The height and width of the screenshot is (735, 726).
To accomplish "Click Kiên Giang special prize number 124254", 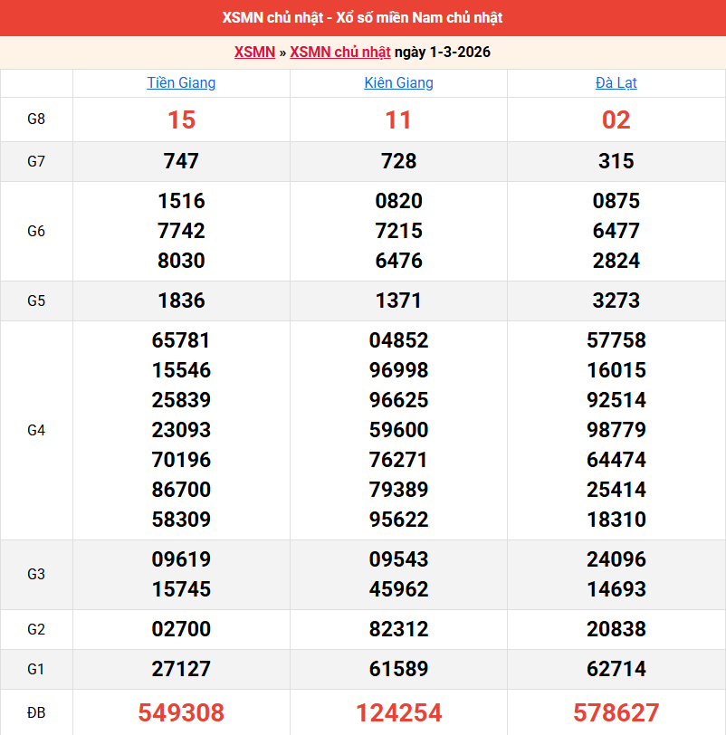I will pos(398,712).
